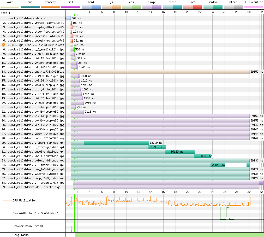Select request 10 09.13.24-1280x.jpg
This screenshot has height=237, width=264.
pyautogui.click(x=33, y=58)
